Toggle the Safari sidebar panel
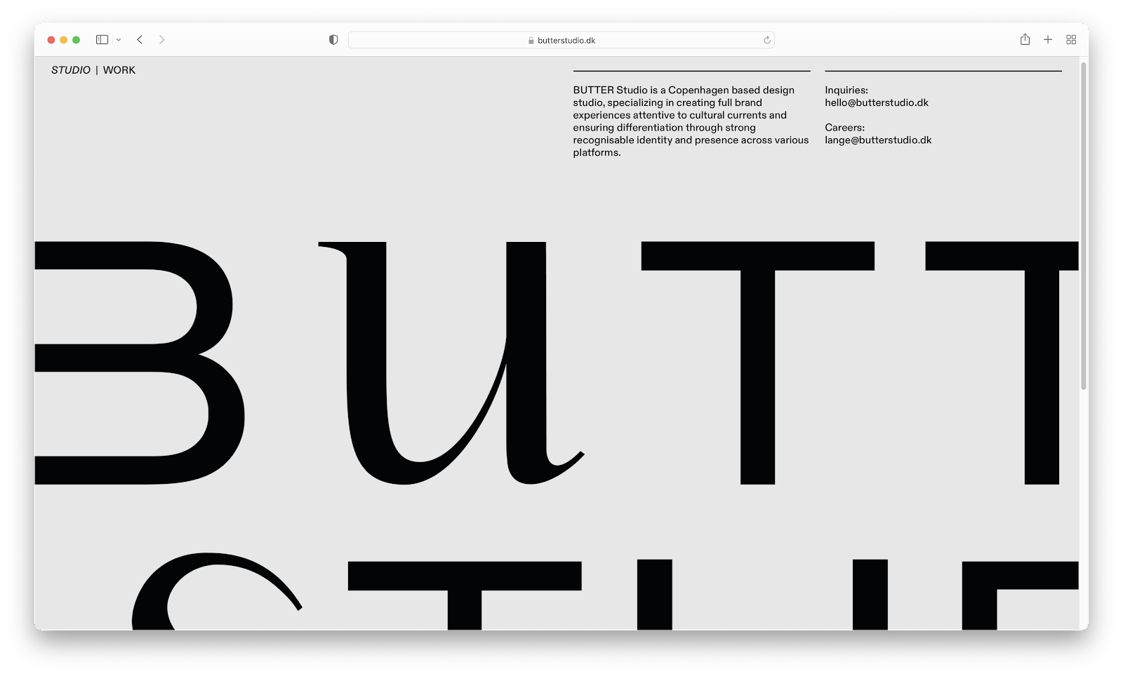The height and width of the screenshot is (676, 1123). 102,40
